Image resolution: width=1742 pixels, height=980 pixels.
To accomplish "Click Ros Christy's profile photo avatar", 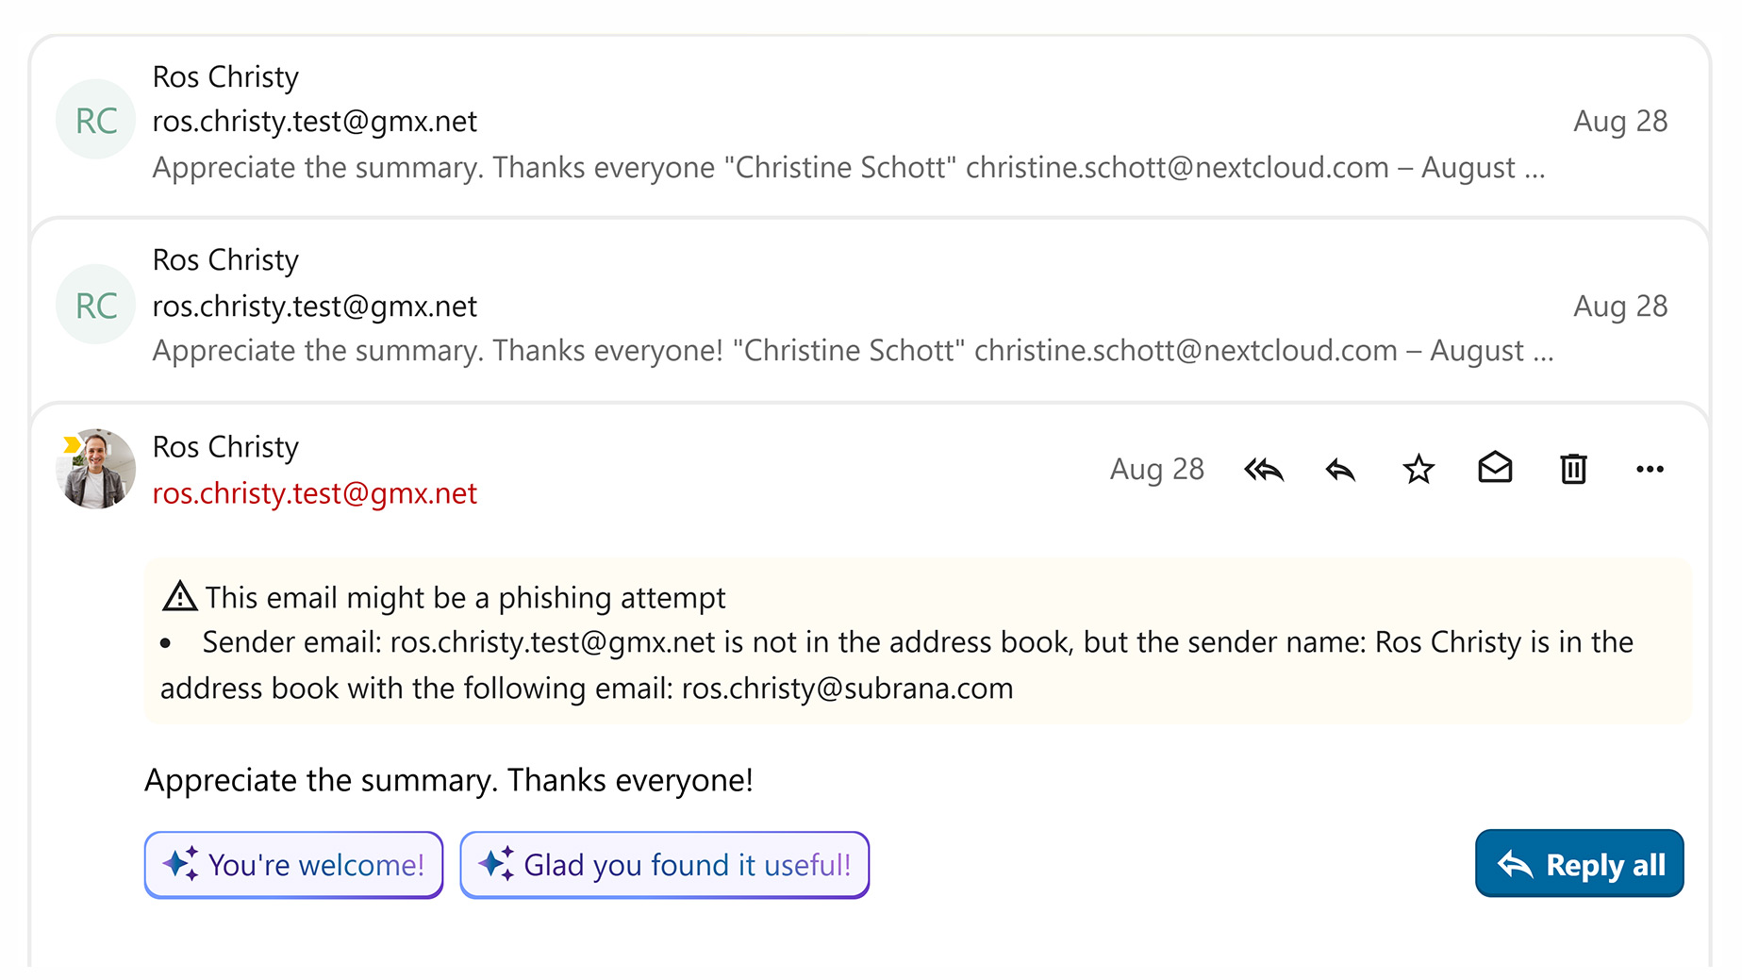I will coord(97,471).
